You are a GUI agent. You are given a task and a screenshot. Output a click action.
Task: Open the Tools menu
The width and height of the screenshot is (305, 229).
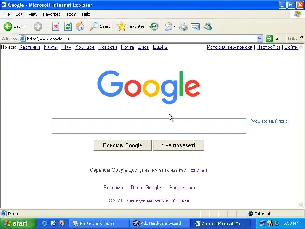[x=71, y=14]
